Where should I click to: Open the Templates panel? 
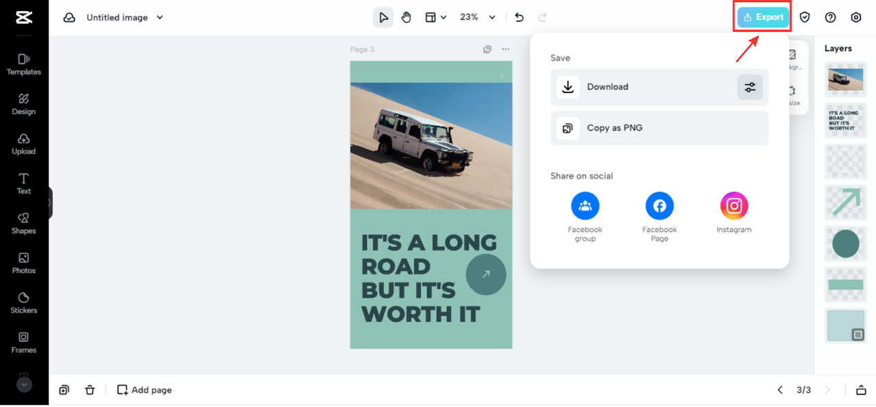coord(24,64)
